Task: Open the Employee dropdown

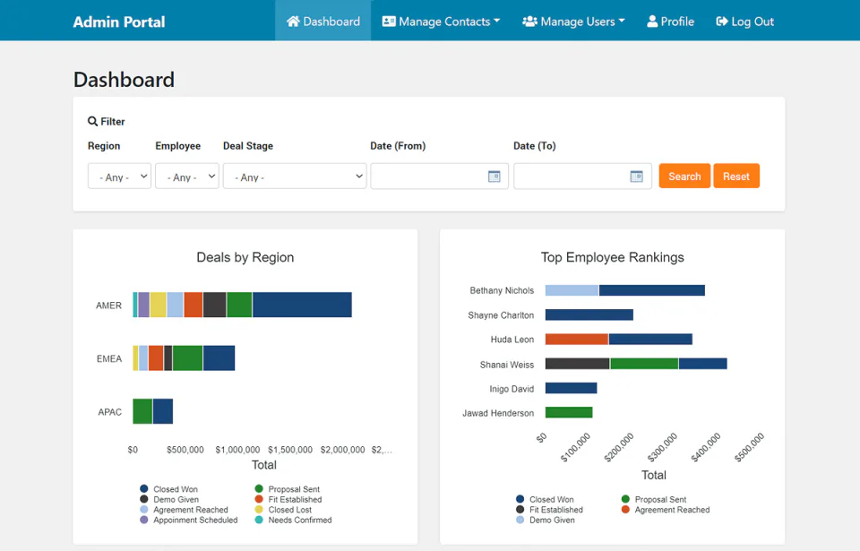Action: 187,176
